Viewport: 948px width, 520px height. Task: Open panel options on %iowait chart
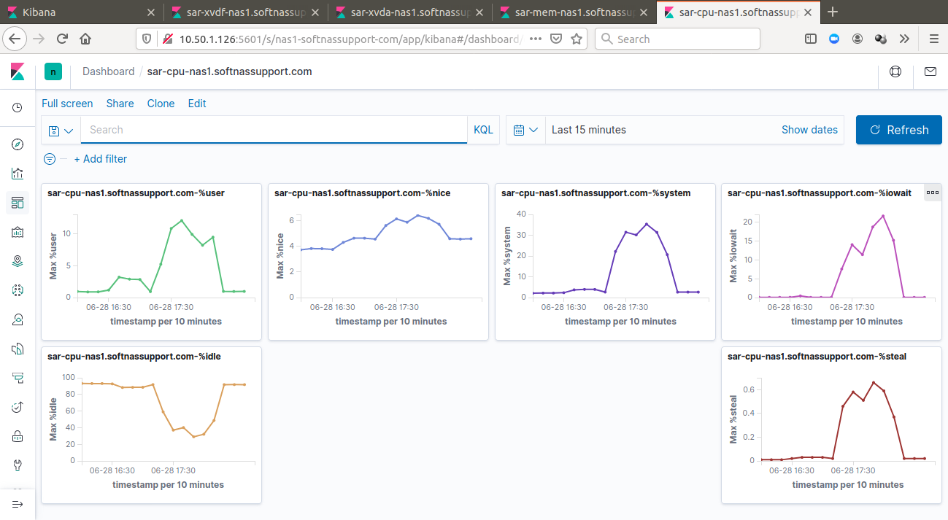click(x=932, y=193)
